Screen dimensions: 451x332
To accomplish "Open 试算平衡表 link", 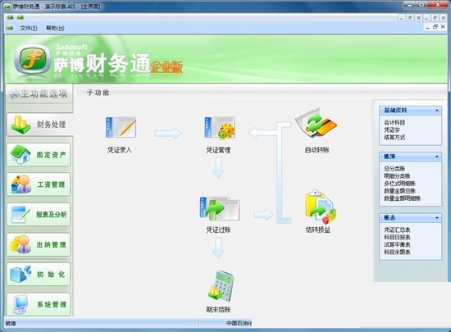I will click(x=397, y=244).
